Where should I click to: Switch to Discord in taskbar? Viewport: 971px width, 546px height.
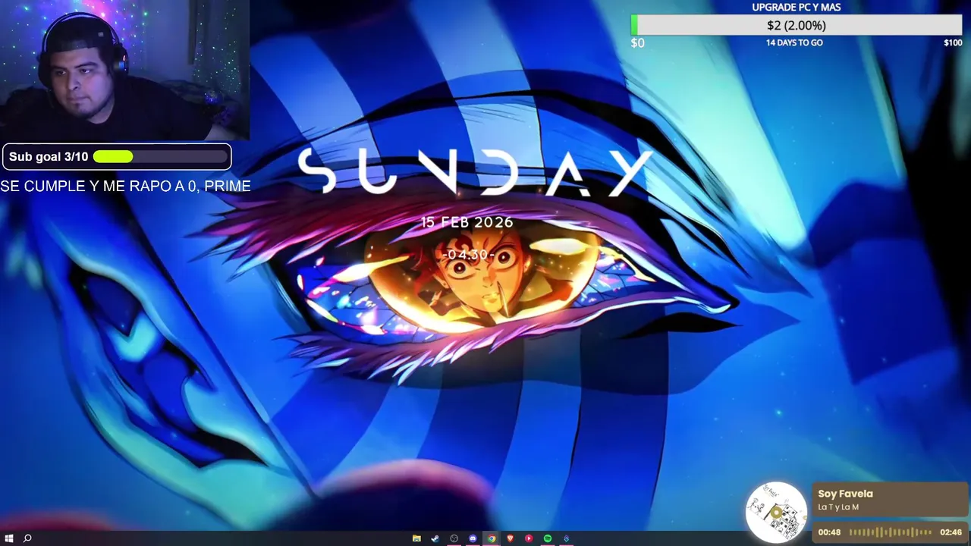click(x=473, y=538)
